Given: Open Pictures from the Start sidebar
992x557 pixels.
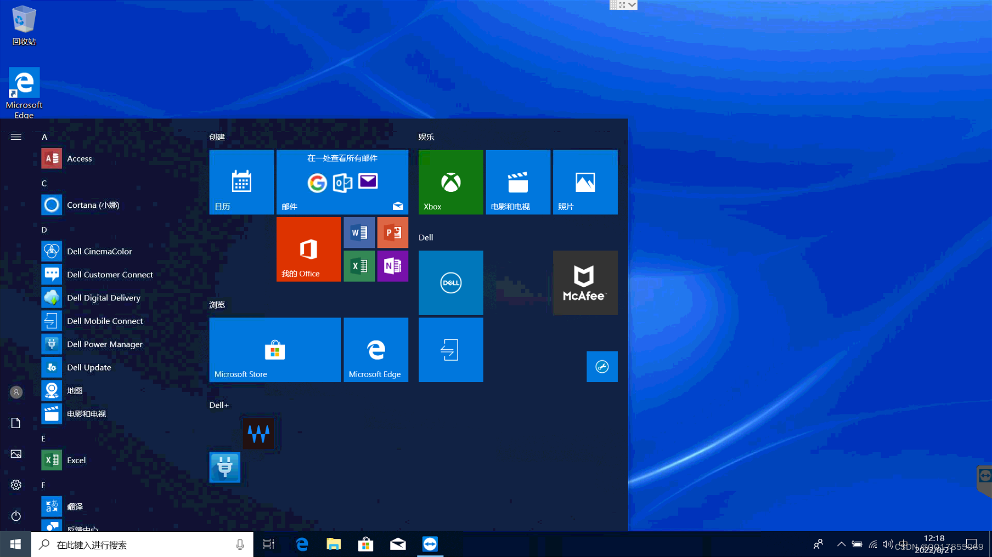Looking at the screenshot, I should tap(16, 454).
